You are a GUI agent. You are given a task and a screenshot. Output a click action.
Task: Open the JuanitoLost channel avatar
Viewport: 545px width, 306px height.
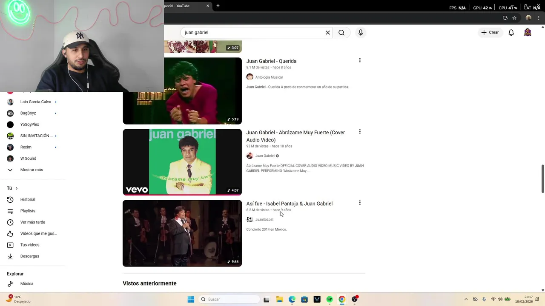click(x=250, y=219)
